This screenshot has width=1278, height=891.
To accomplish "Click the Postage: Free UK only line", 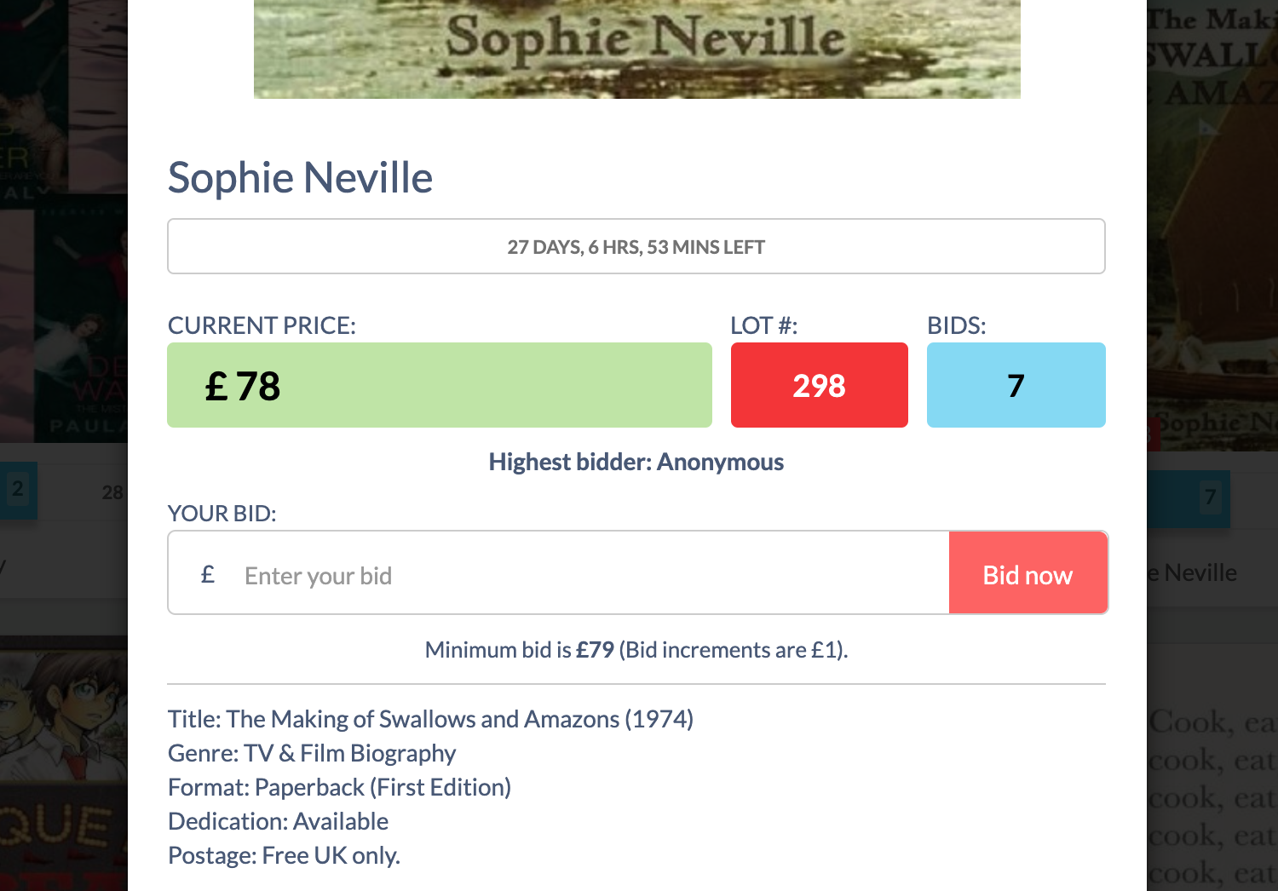I will (284, 855).
